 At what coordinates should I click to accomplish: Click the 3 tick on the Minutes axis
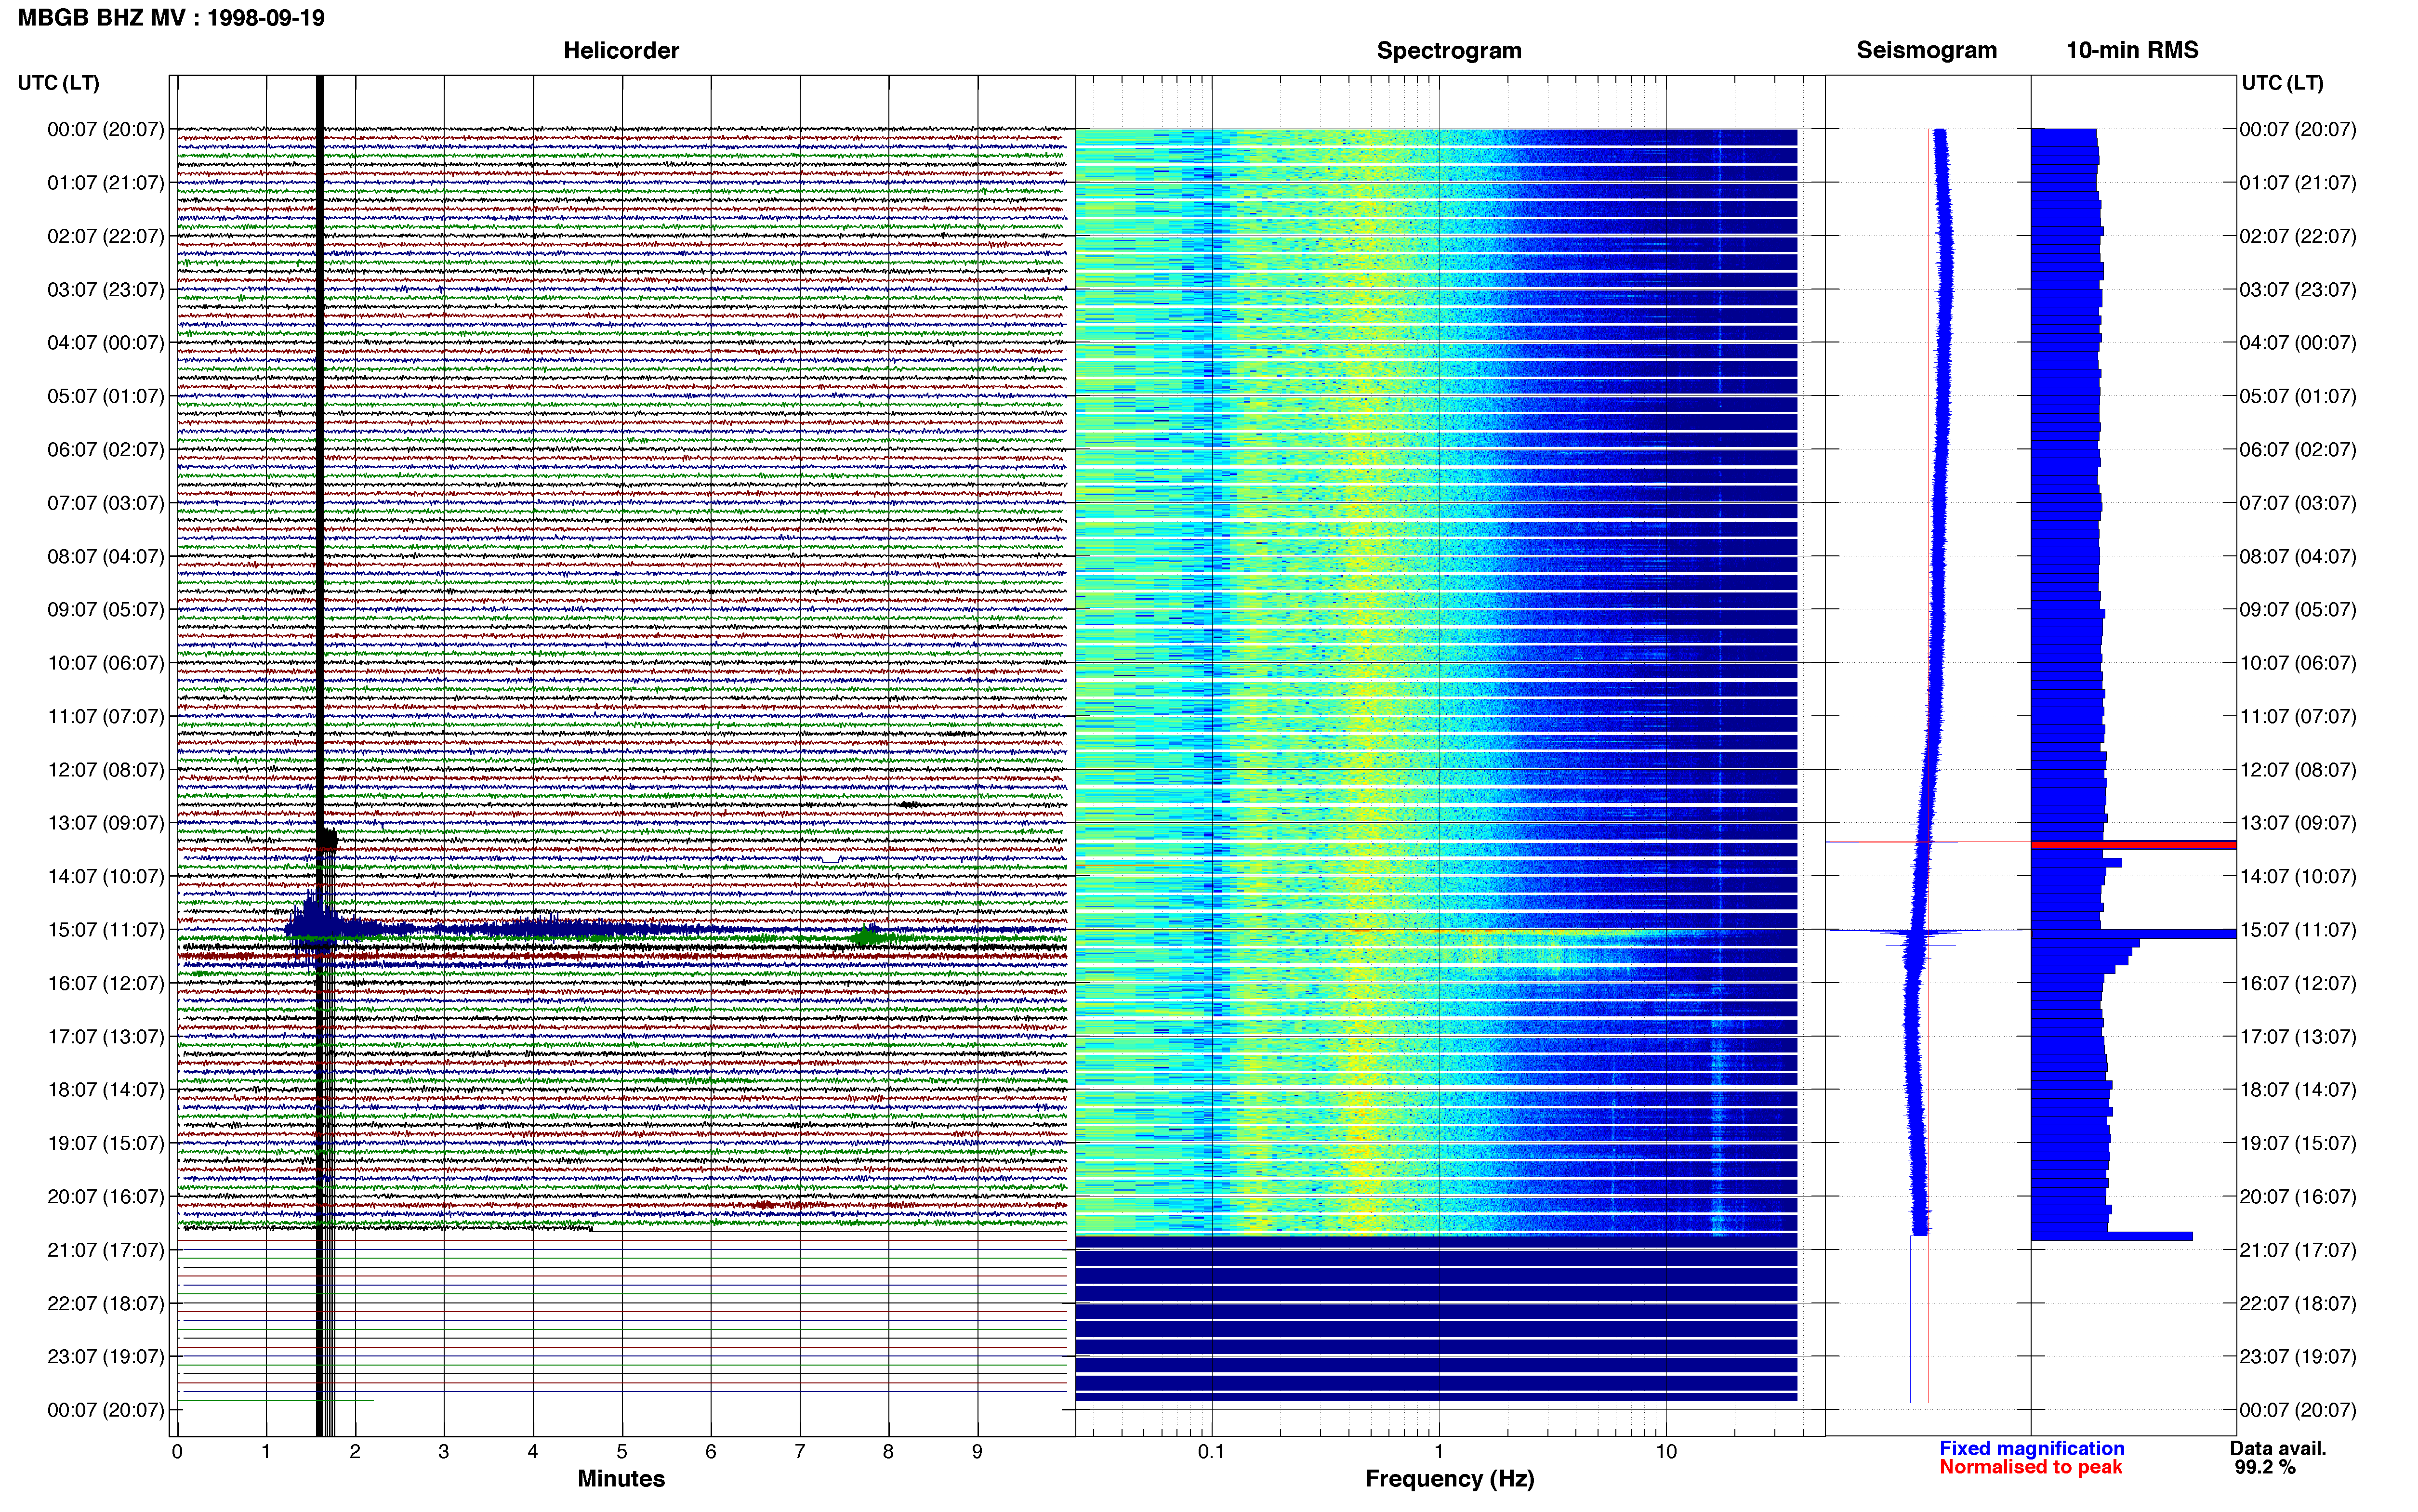[x=444, y=1452]
